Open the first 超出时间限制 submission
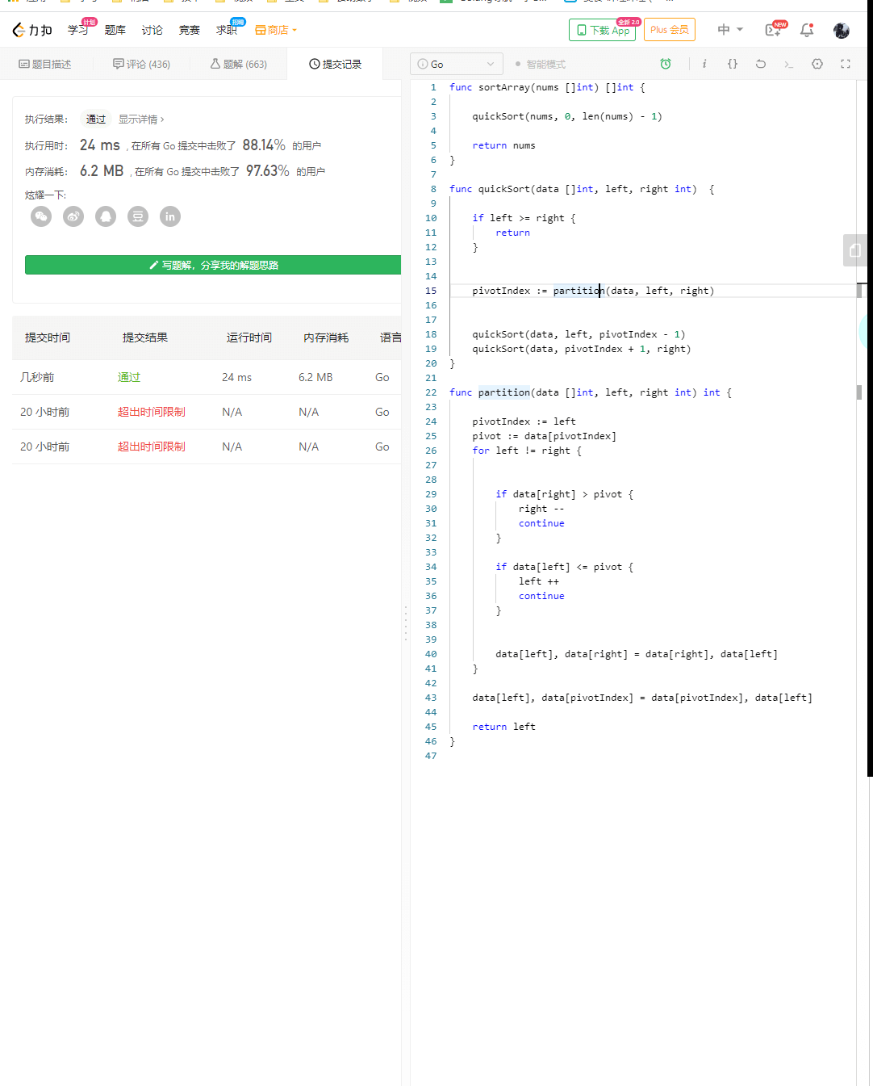Viewport: 873px width, 1086px height. click(x=152, y=412)
